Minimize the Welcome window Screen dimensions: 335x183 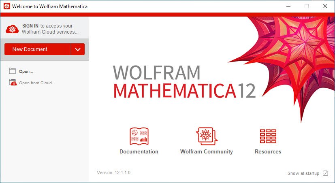(288, 6)
